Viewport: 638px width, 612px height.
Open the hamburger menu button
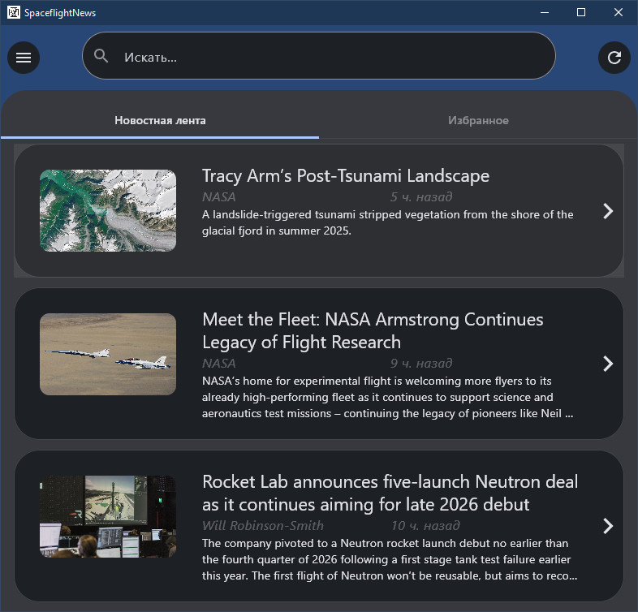coord(24,58)
